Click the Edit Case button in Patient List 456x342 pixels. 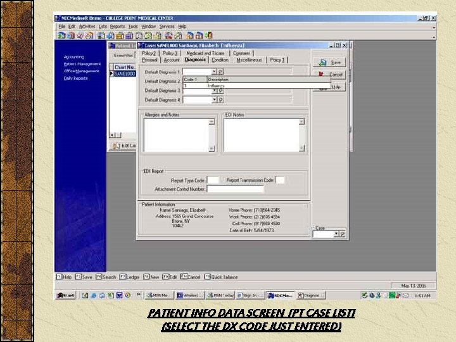coord(124,146)
